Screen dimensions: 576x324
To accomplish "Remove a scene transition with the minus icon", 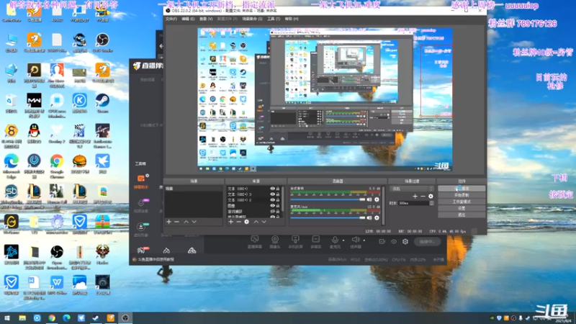I will coord(423,197).
